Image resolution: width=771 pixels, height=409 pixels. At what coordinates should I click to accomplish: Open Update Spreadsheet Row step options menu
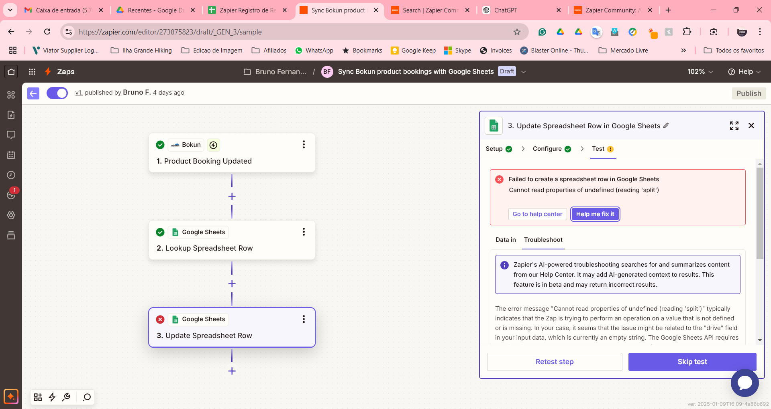(x=304, y=319)
